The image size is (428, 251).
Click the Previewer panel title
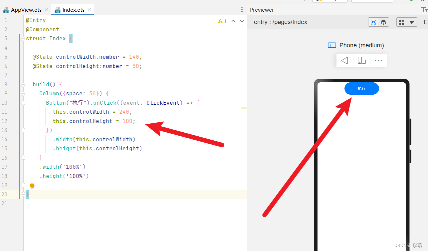262,10
